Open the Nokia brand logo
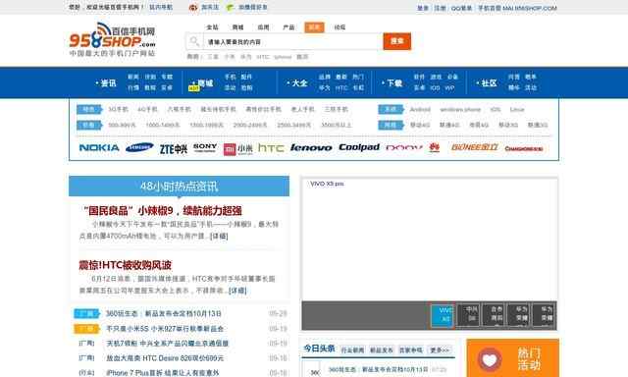The image size is (628, 377). click(99, 148)
